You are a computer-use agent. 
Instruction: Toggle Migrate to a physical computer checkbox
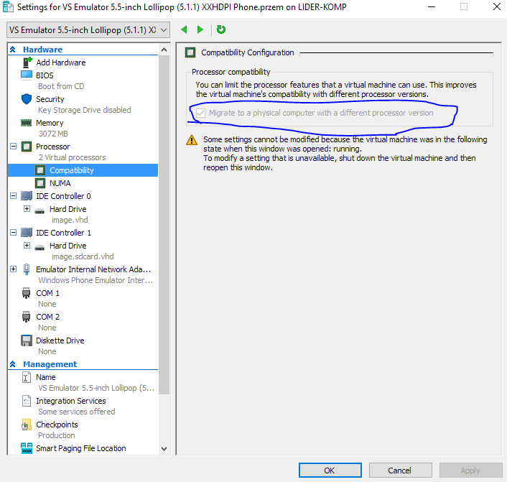coord(200,113)
